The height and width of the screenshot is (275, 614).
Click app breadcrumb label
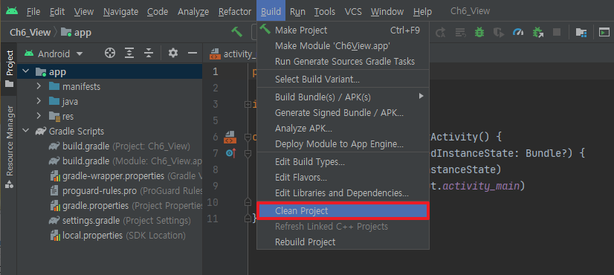[83, 32]
